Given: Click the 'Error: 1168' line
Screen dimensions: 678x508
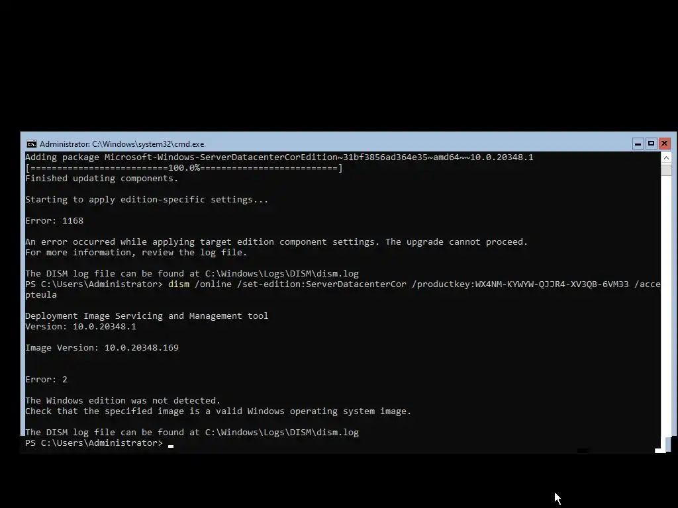Looking at the screenshot, I should [x=54, y=221].
